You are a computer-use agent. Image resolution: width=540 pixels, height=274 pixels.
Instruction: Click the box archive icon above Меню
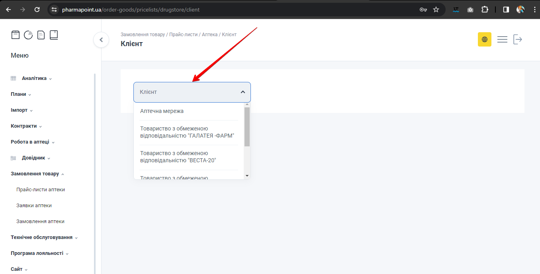point(15,35)
